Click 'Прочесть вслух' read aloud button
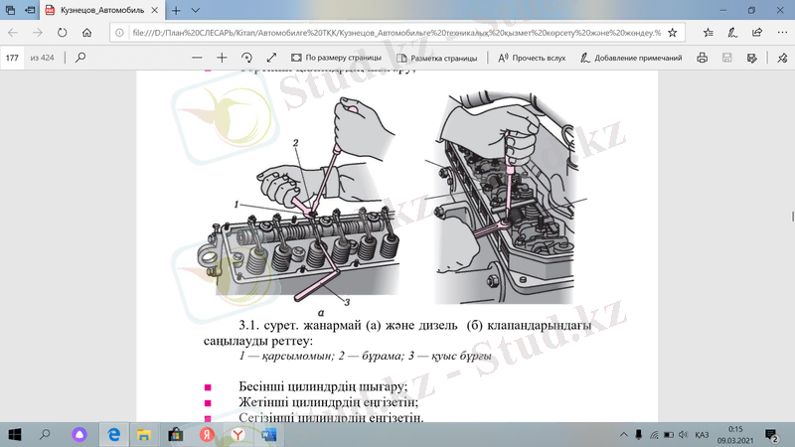The width and height of the screenshot is (795, 447). [x=531, y=58]
